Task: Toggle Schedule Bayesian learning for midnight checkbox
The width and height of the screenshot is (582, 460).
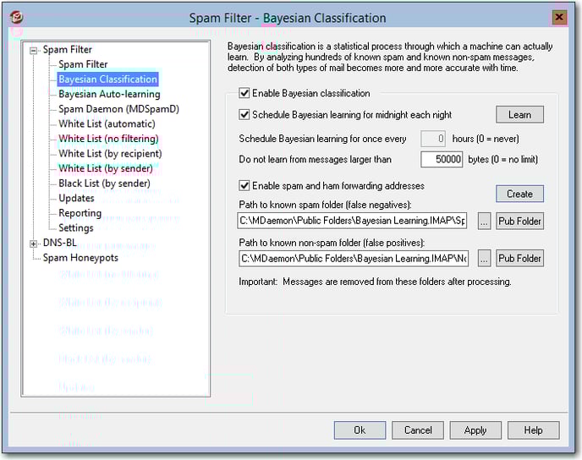Action: 244,114
